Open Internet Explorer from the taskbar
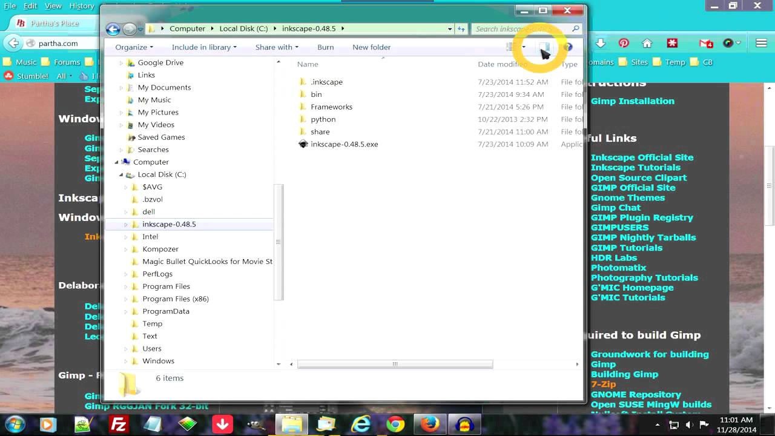Screen dimensions: 775x436 (361, 424)
